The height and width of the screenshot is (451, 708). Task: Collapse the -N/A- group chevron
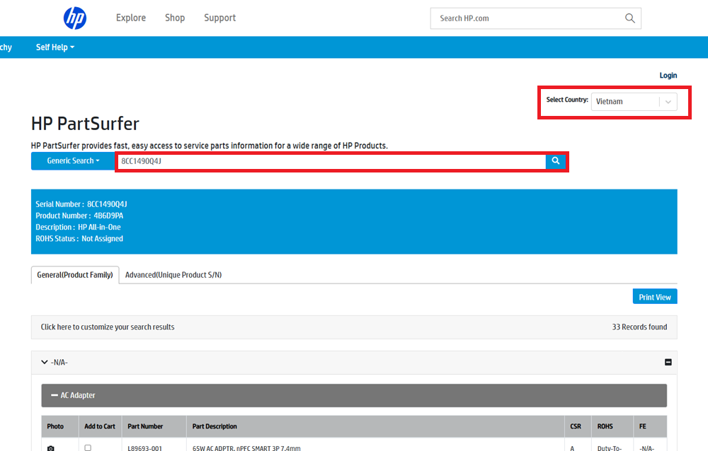[x=45, y=363]
